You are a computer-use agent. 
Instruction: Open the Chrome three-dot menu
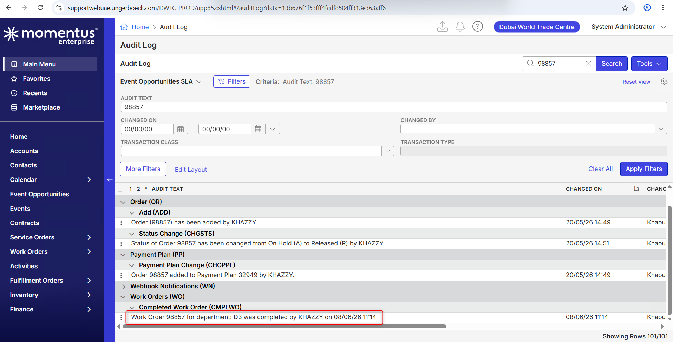(663, 8)
